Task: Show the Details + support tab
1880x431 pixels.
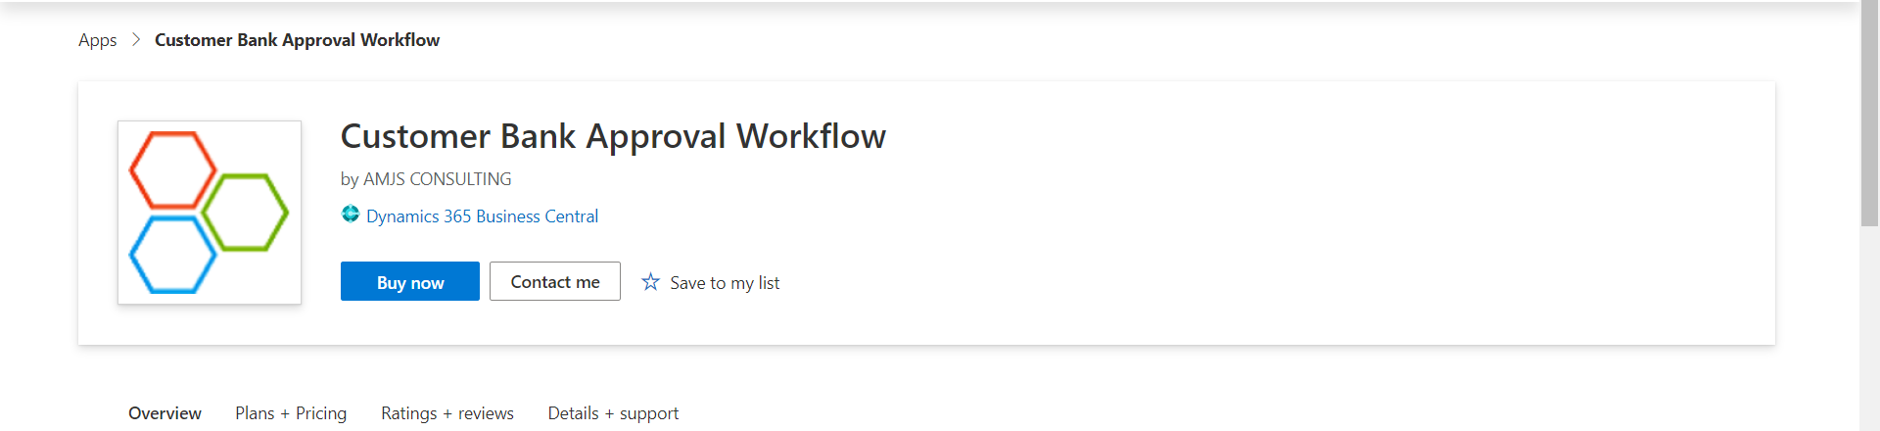Action: (x=613, y=412)
